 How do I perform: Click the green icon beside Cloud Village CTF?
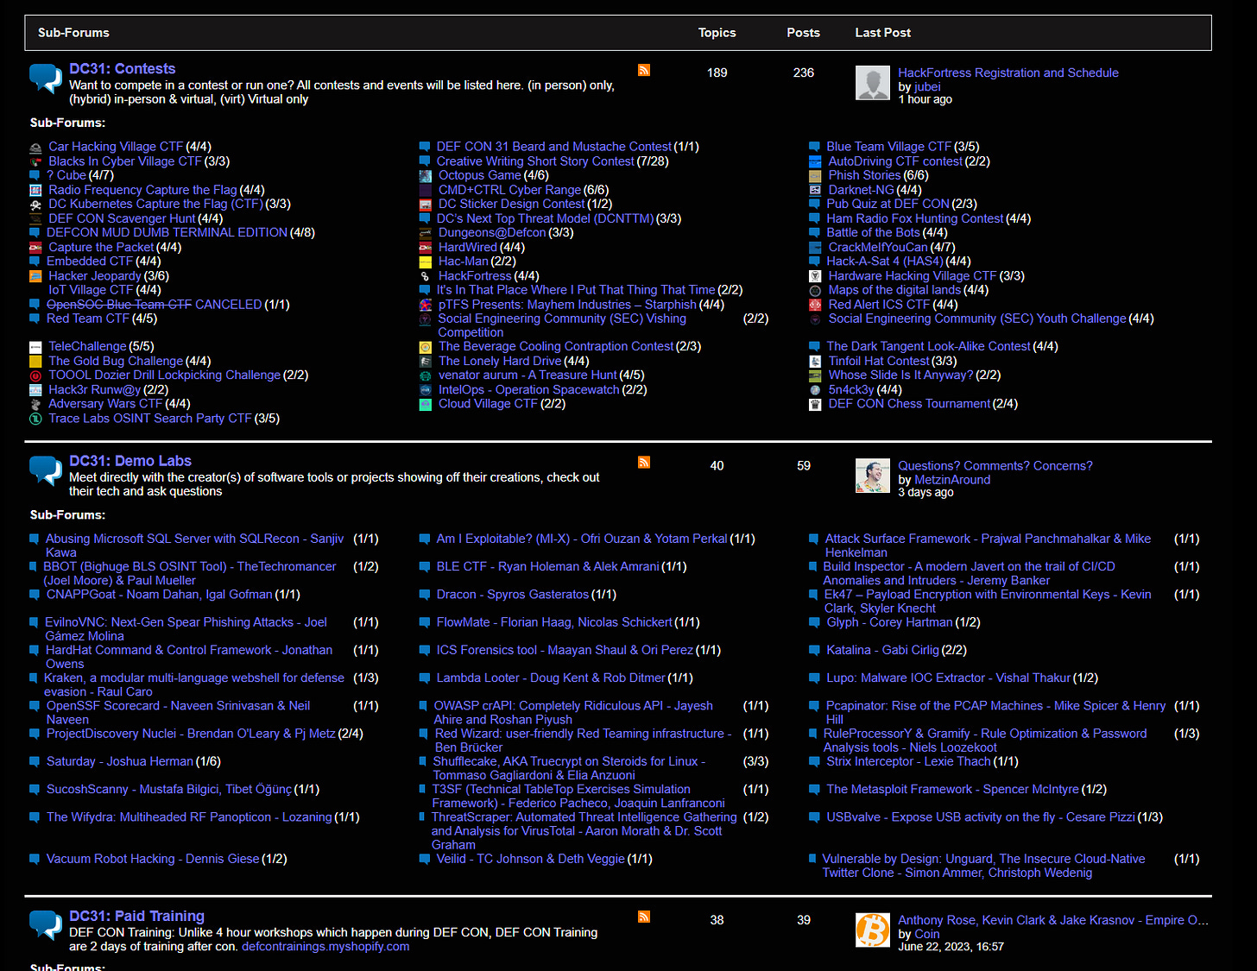[425, 404]
